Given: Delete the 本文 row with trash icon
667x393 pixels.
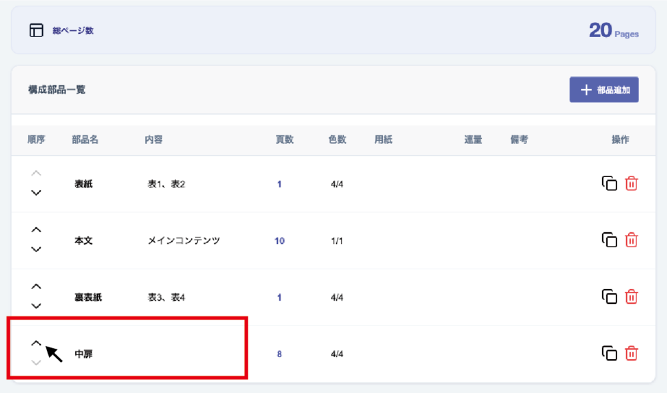Looking at the screenshot, I should pos(631,240).
